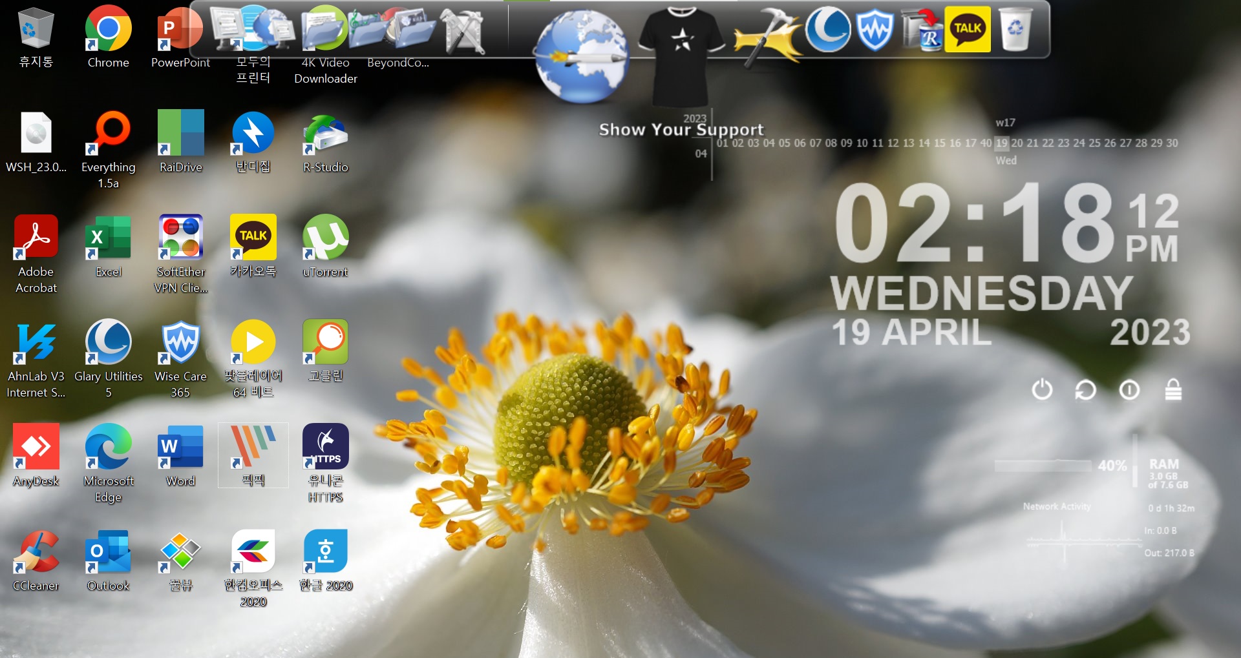Viewport: 1241px width, 658px height.
Task: Launch Glary Utilities 5 desktop icon
Action: (108, 359)
